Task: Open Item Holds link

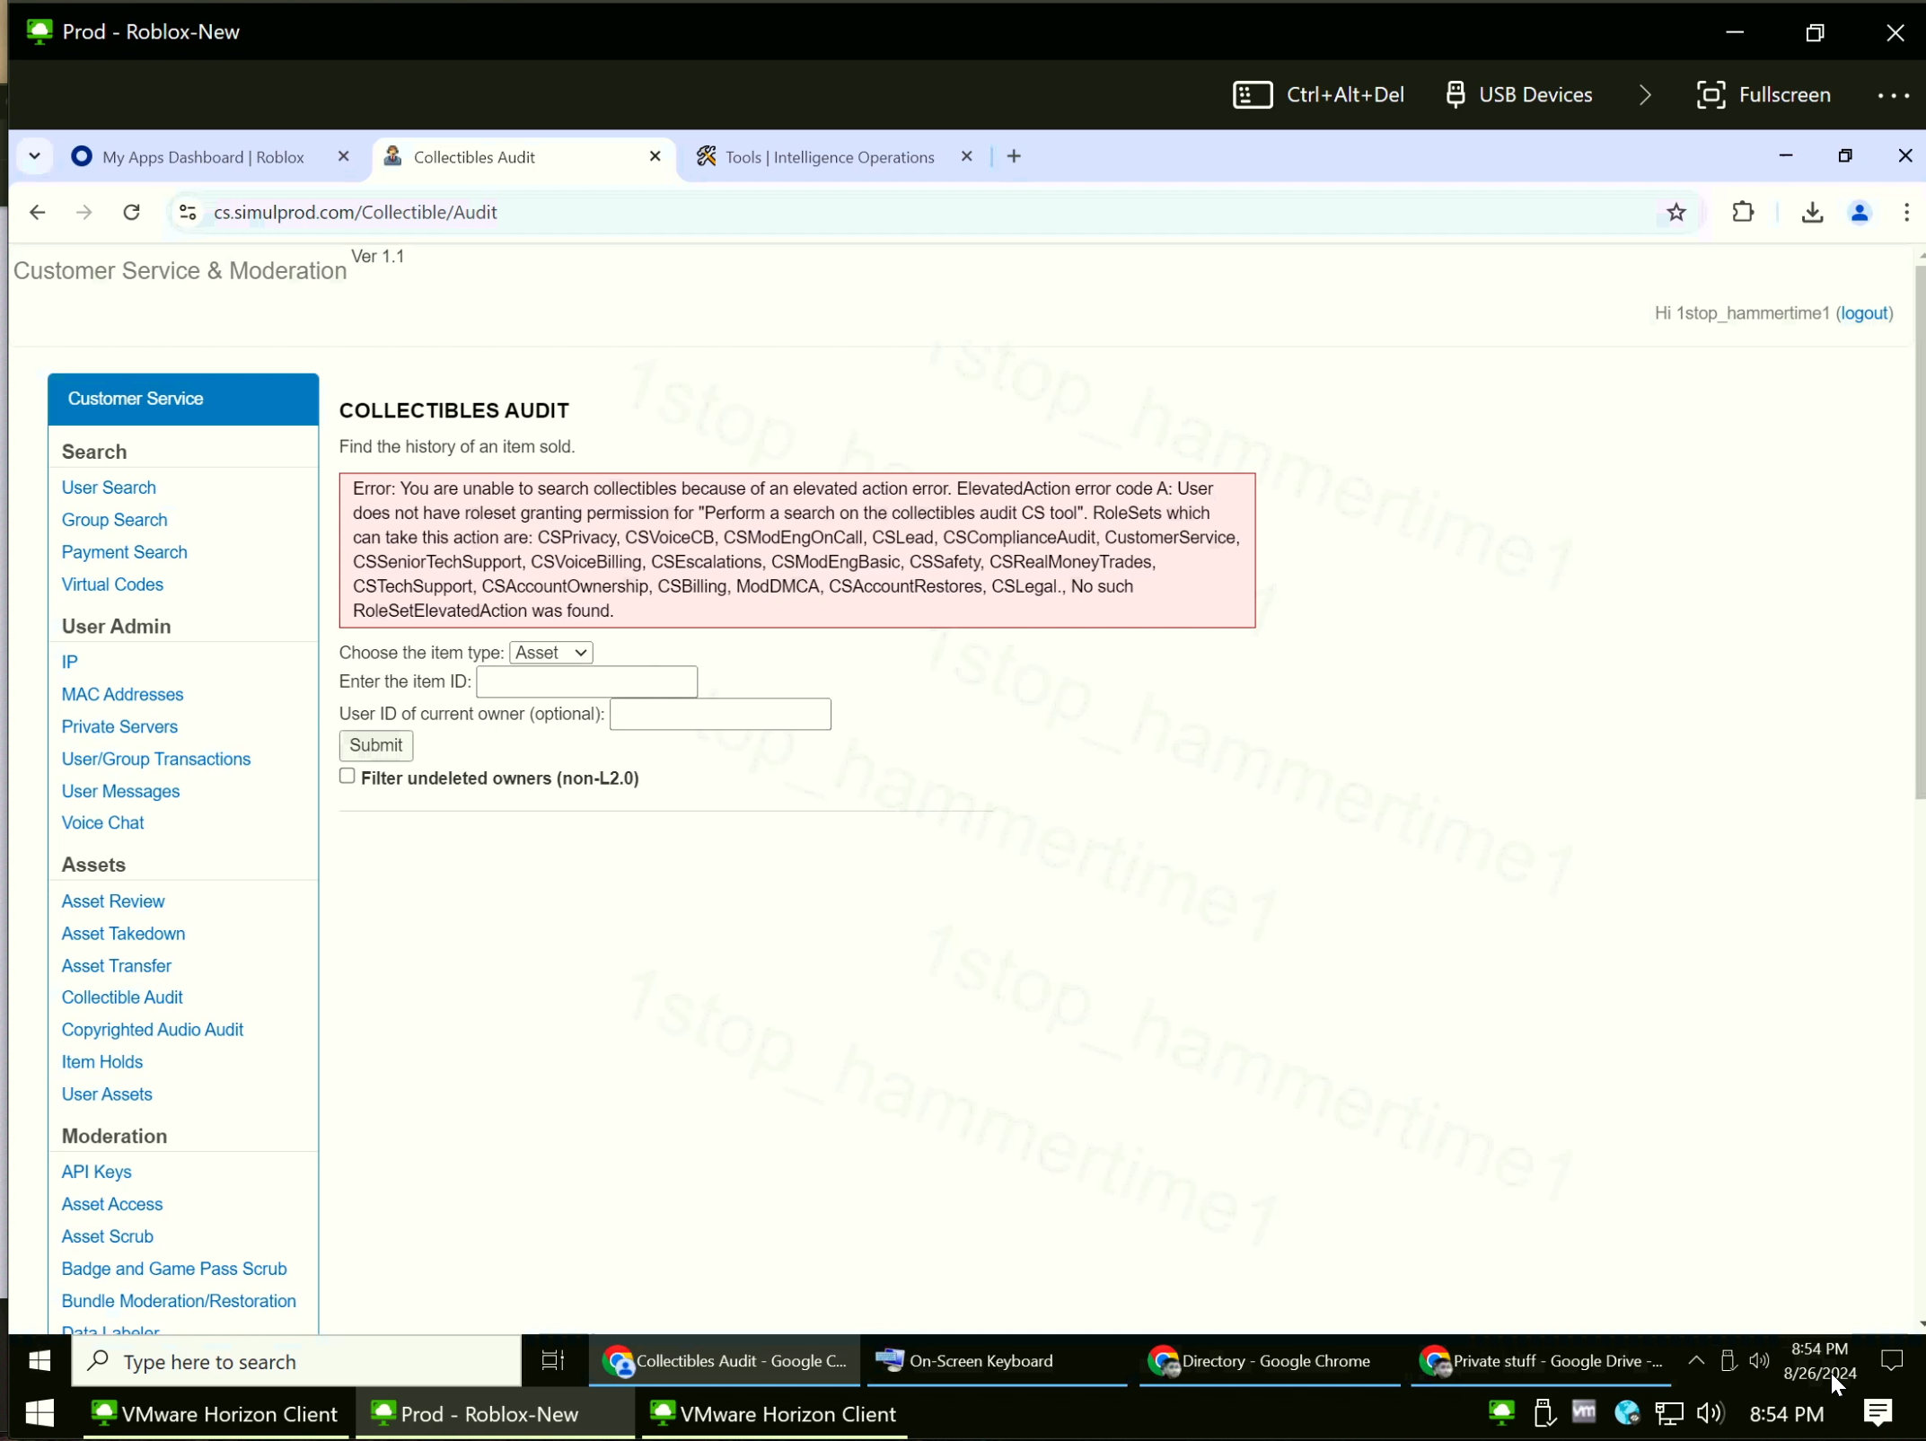Action: point(101,1062)
